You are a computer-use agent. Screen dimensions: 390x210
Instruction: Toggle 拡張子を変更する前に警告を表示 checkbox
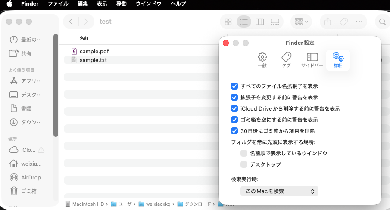click(x=234, y=97)
